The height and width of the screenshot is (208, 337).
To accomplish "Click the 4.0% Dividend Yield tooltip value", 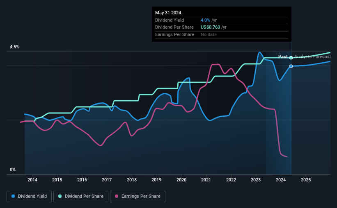I will click(x=205, y=20).
